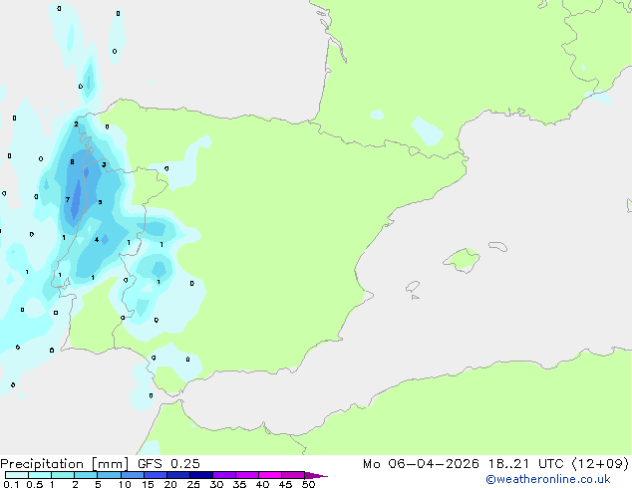Click the "Mo 06-04-2026" date text

tap(421, 464)
